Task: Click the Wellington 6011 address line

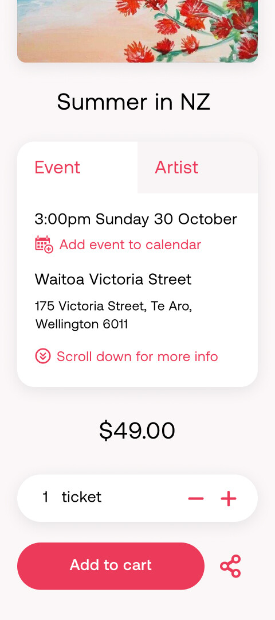Action: point(82,324)
